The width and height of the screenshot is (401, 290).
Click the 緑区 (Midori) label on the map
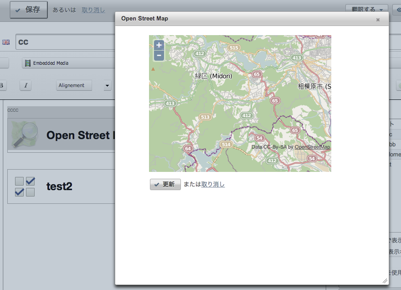pyautogui.click(x=214, y=76)
